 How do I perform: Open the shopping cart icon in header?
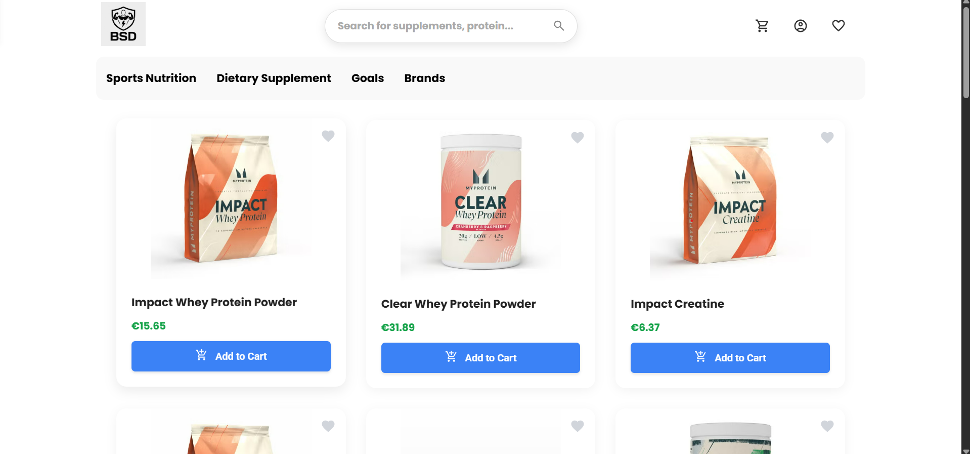tap(762, 26)
